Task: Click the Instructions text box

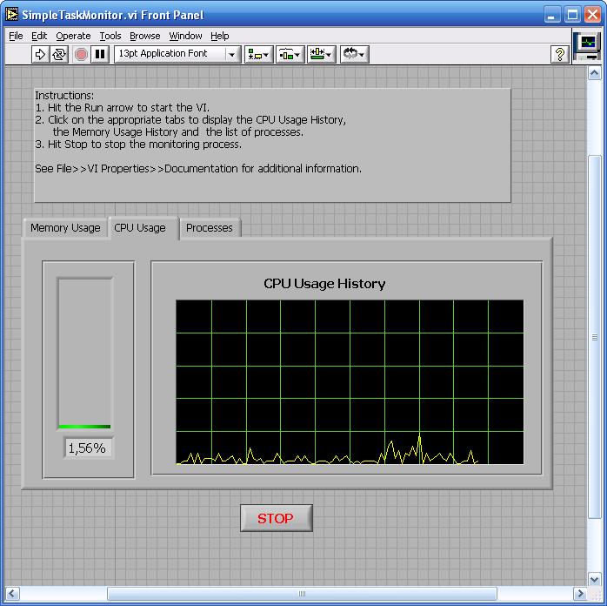Action: pyautogui.click(x=272, y=145)
